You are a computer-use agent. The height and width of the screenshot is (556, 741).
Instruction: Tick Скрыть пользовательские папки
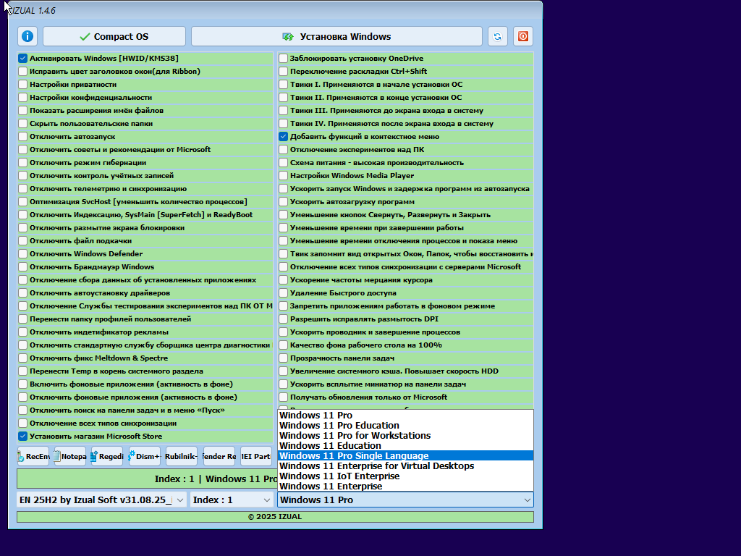(22, 123)
